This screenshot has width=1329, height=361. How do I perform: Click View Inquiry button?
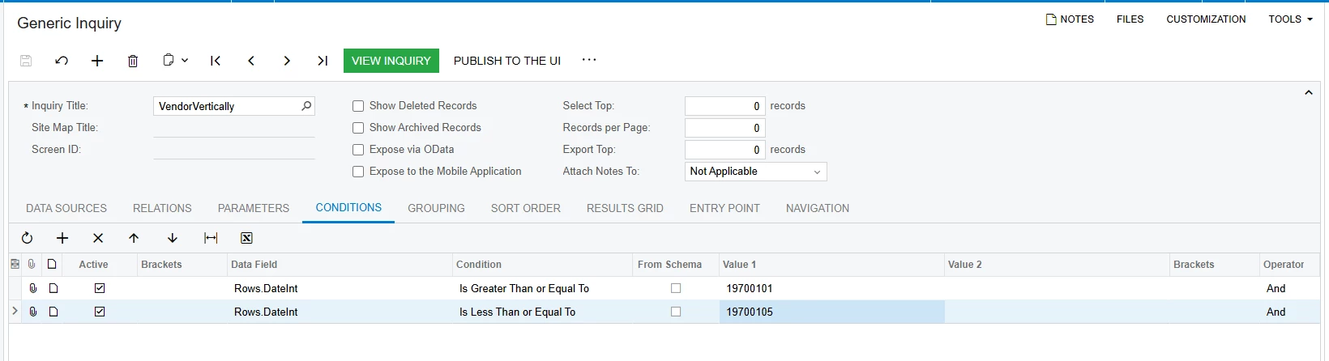coord(391,61)
